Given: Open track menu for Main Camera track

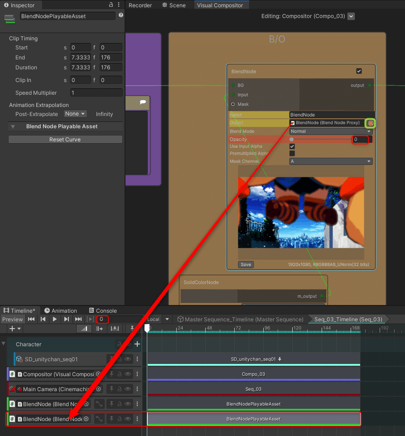Looking at the screenshot, I should point(137,389).
